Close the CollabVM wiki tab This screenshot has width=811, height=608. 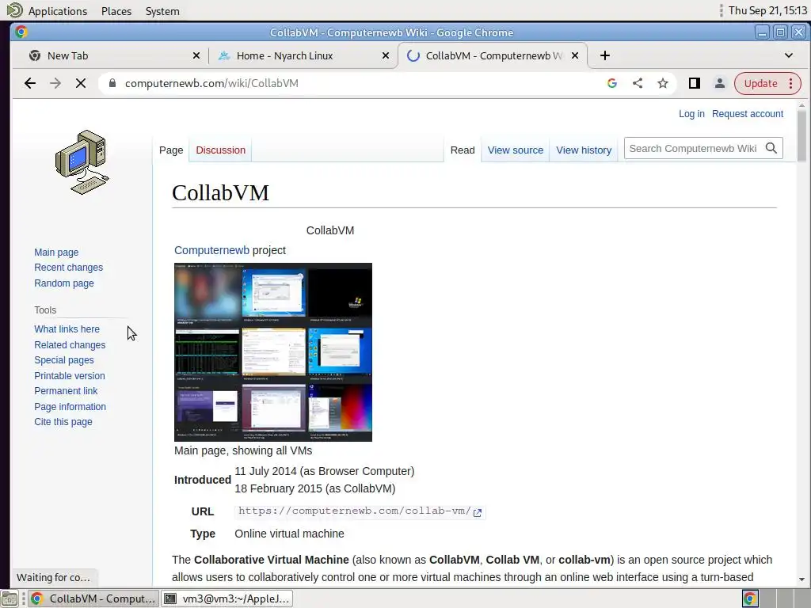tap(575, 55)
